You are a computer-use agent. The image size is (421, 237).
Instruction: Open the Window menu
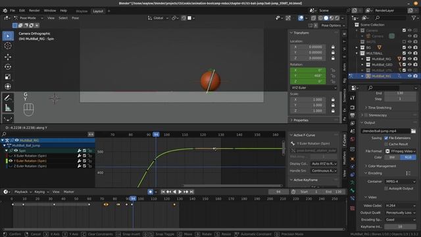pyautogui.click(x=50, y=11)
